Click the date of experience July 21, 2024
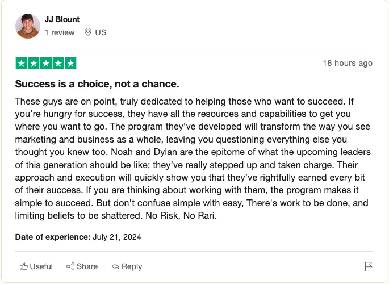The height and width of the screenshot is (284, 389). pyautogui.click(x=116, y=237)
